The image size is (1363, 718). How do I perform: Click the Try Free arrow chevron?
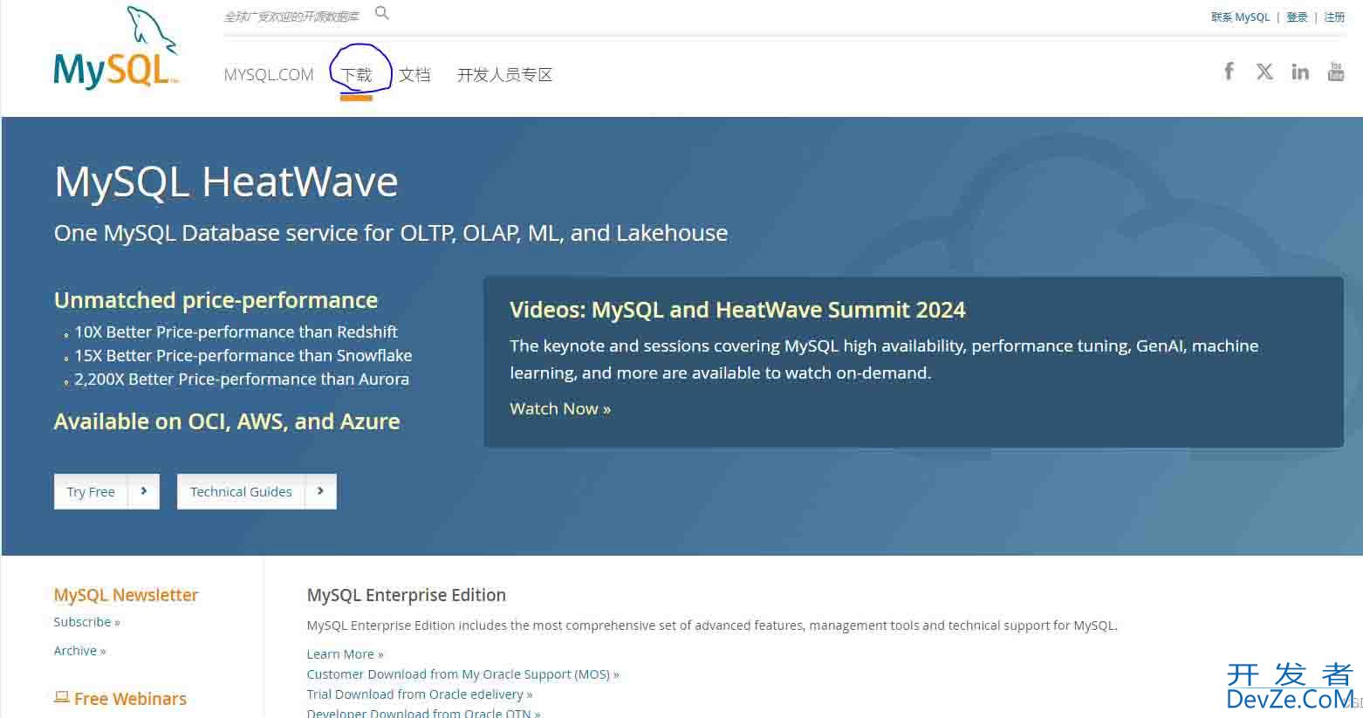pyautogui.click(x=144, y=491)
